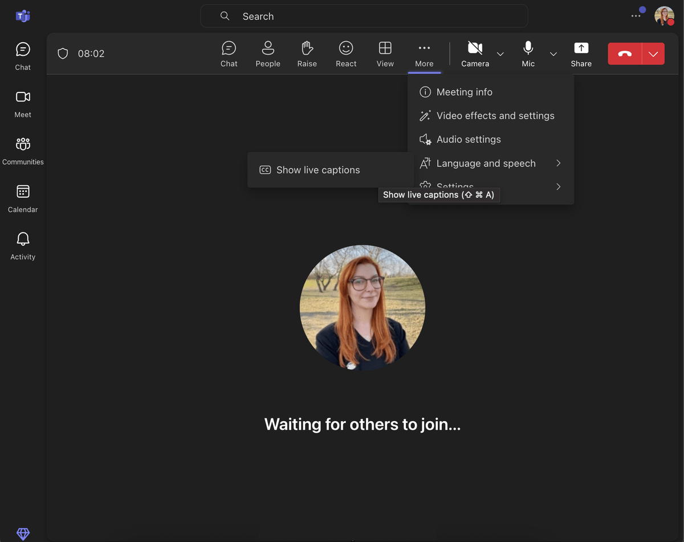The width and height of the screenshot is (684, 542).
Task: Raise your hand in the meeting
Action: tap(307, 54)
